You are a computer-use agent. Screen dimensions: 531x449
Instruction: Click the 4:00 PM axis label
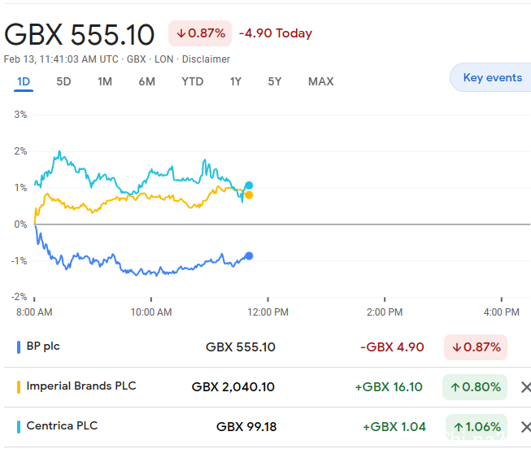click(502, 312)
